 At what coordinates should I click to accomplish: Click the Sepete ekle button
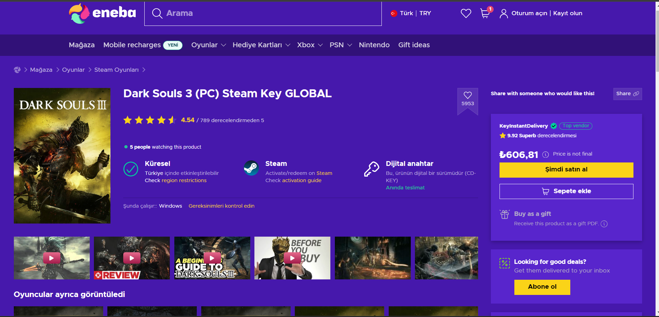566,191
